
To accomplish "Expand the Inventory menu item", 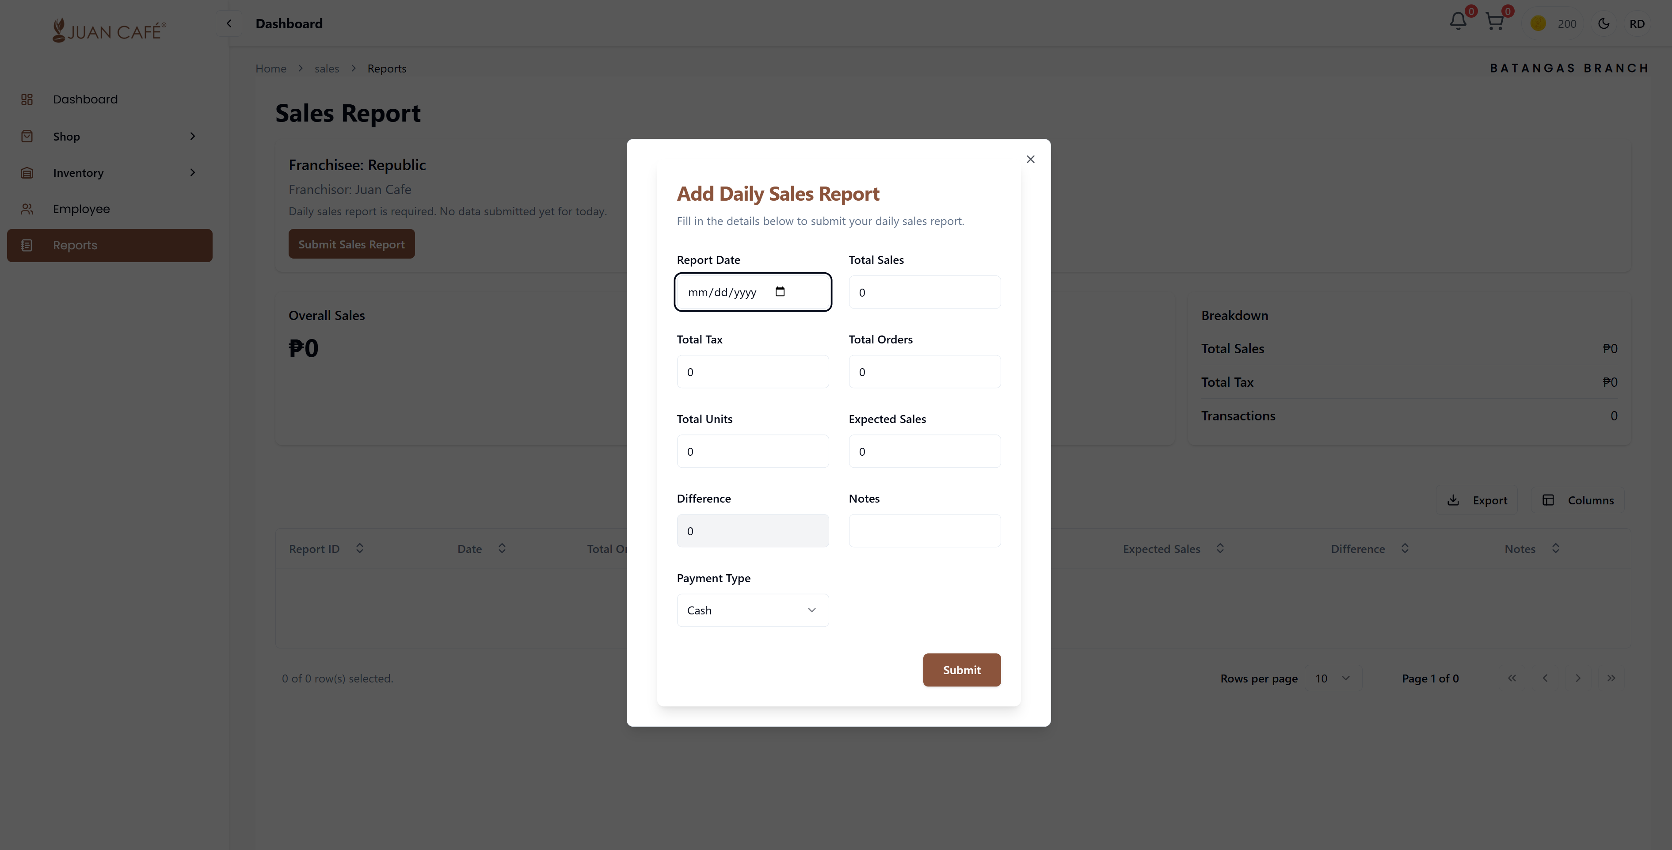I will pyautogui.click(x=78, y=172).
